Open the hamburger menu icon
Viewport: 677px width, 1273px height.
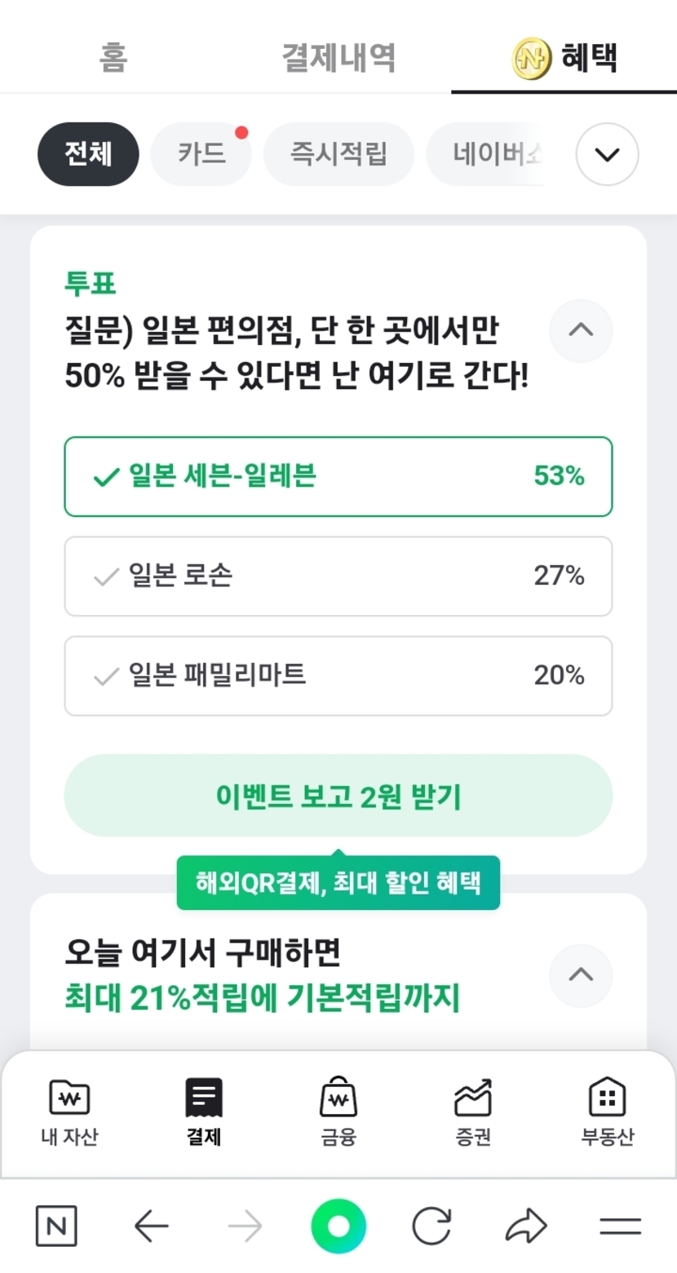tap(620, 1226)
